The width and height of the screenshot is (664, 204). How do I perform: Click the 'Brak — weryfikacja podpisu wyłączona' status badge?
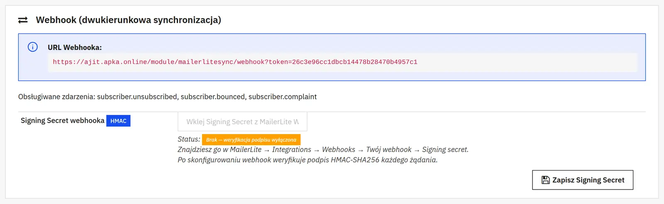click(x=251, y=140)
